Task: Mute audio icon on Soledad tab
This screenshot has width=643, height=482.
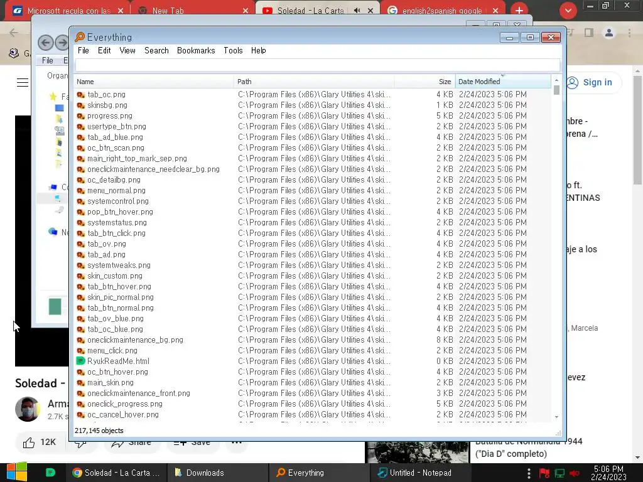Action: (357, 11)
